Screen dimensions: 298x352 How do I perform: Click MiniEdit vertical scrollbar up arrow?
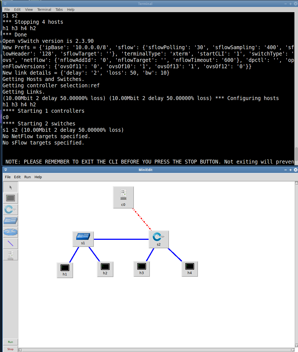(296, 183)
